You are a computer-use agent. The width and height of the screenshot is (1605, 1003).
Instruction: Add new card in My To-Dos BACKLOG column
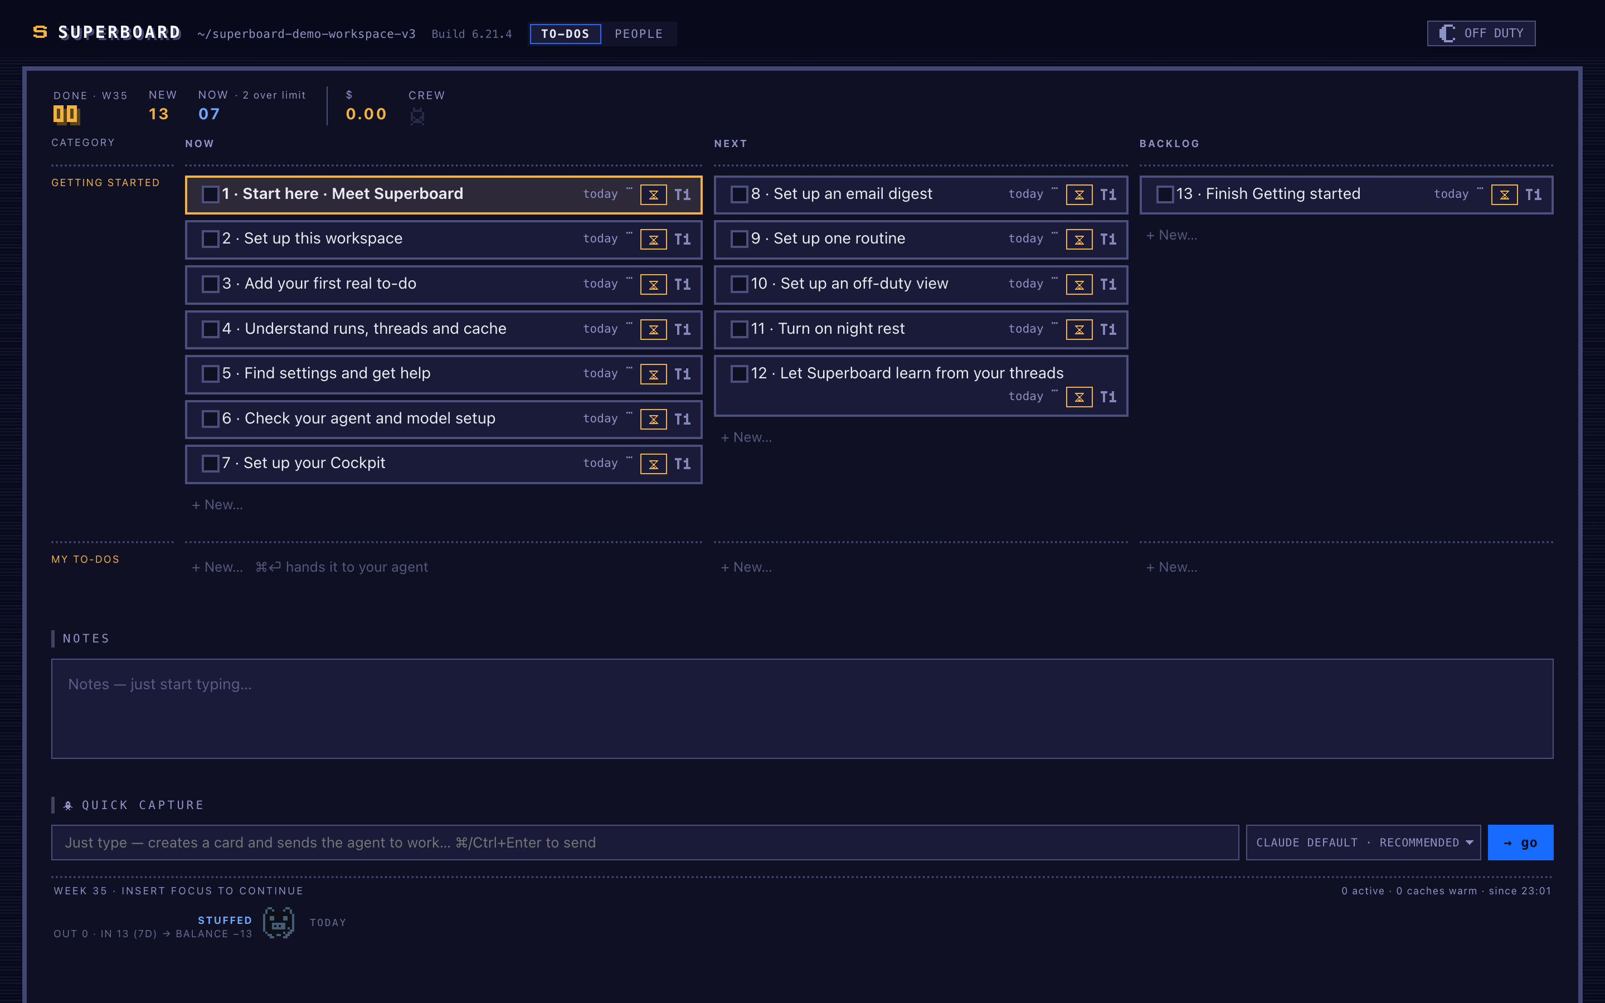click(1171, 567)
